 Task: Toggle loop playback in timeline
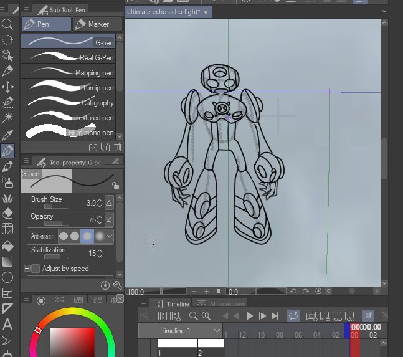pyautogui.click(x=293, y=316)
